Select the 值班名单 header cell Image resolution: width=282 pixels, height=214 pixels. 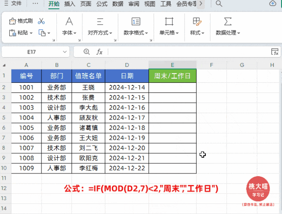point(88,76)
